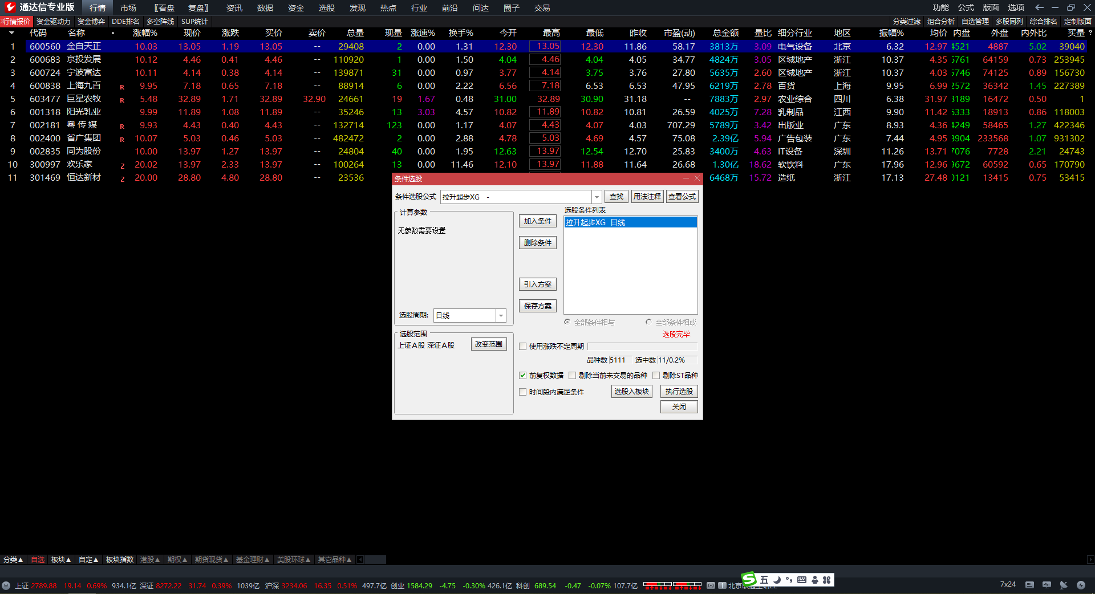Click 执行选股 button
Image resolution: width=1095 pixels, height=594 pixels.
(679, 392)
